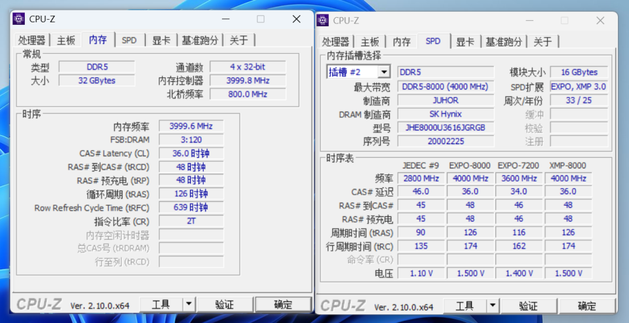Open 处理器 tab in left CPU-Z window
The height and width of the screenshot is (323, 629).
[31, 40]
